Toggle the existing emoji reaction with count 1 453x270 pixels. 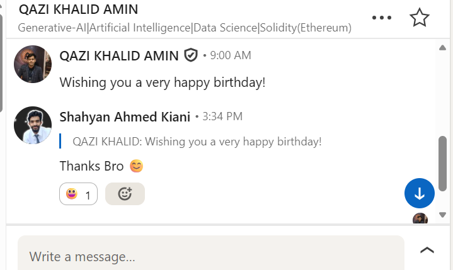[x=78, y=194]
